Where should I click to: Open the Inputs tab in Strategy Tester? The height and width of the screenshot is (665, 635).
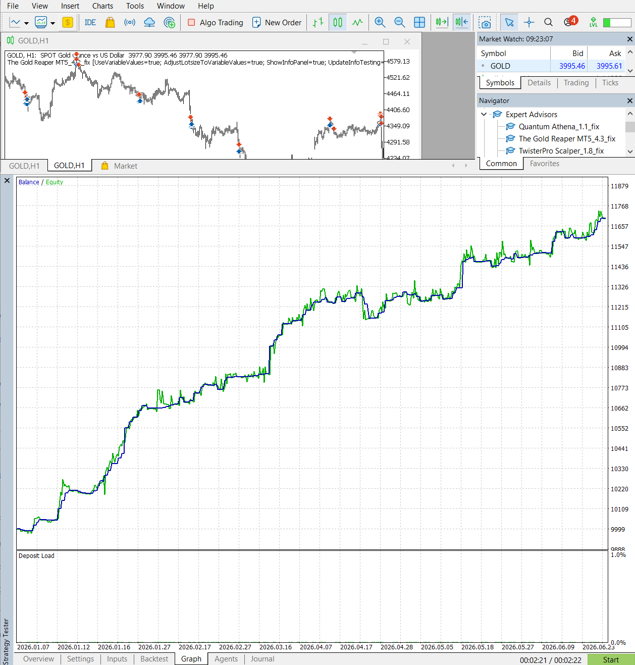[x=117, y=659]
